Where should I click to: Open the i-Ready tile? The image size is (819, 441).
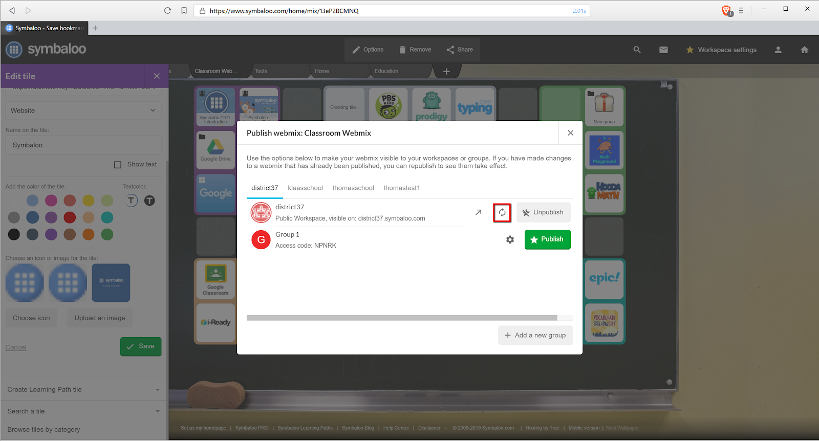[x=215, y=323]
